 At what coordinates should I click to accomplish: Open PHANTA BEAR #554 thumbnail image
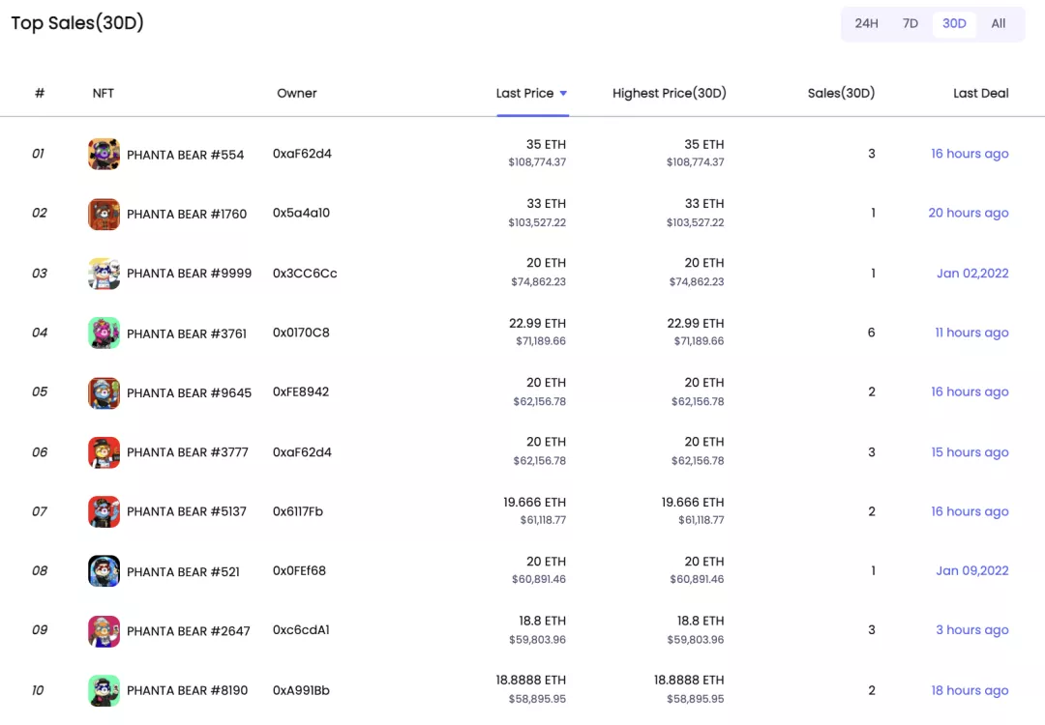click(x=104, y=154)
